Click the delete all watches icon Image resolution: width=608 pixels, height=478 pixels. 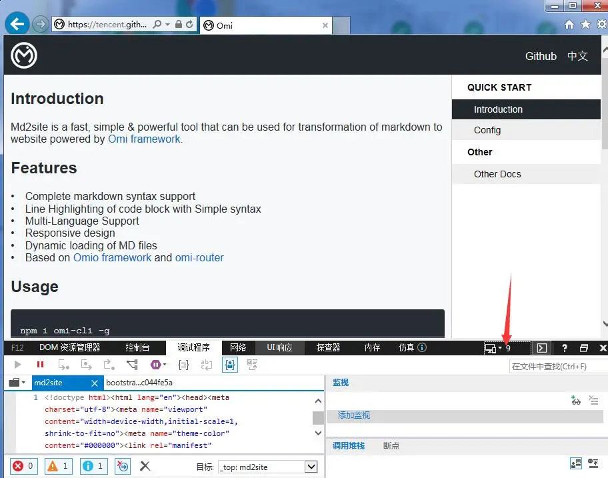click(x=593, y=400)
